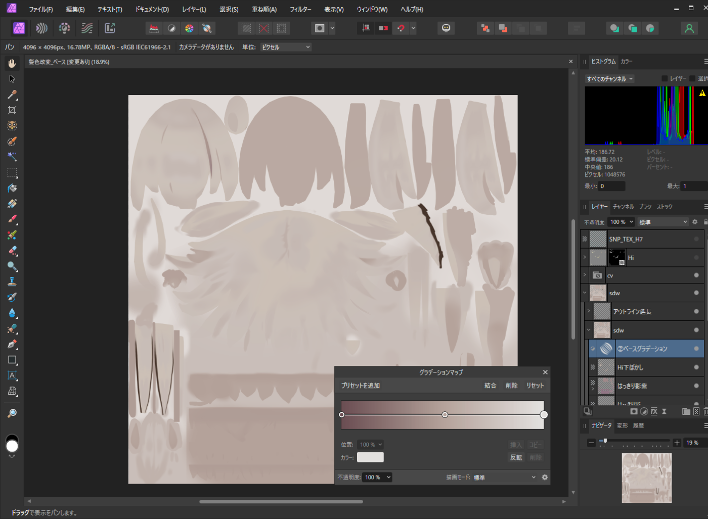Select the Flood Fill bucket tool
This screenshot has height=519, width=708.
coord(12,188)
